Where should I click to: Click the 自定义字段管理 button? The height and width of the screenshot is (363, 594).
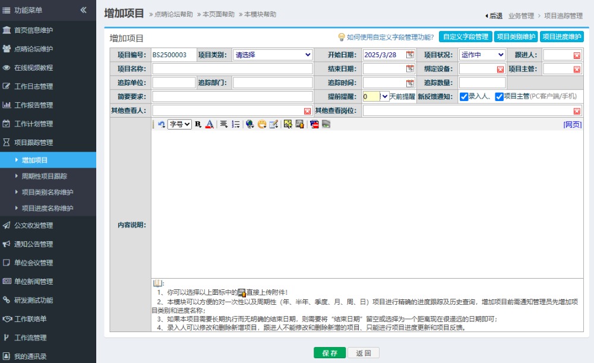pos(465,37)
